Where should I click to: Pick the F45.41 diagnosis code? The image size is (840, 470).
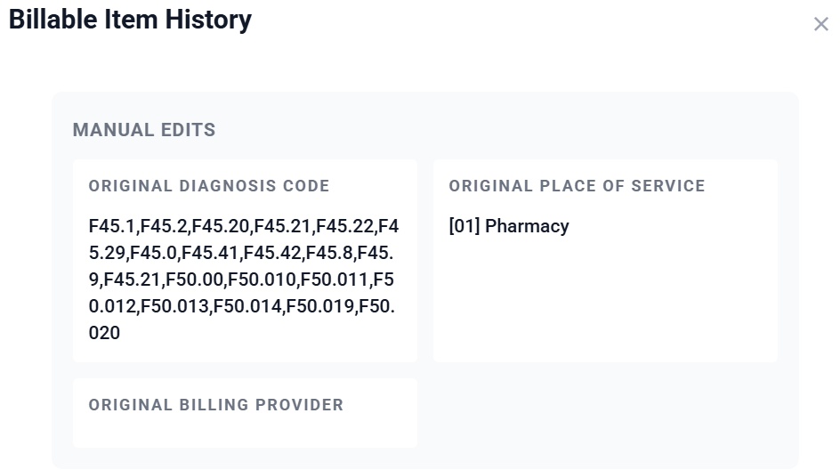coord(209,253)
